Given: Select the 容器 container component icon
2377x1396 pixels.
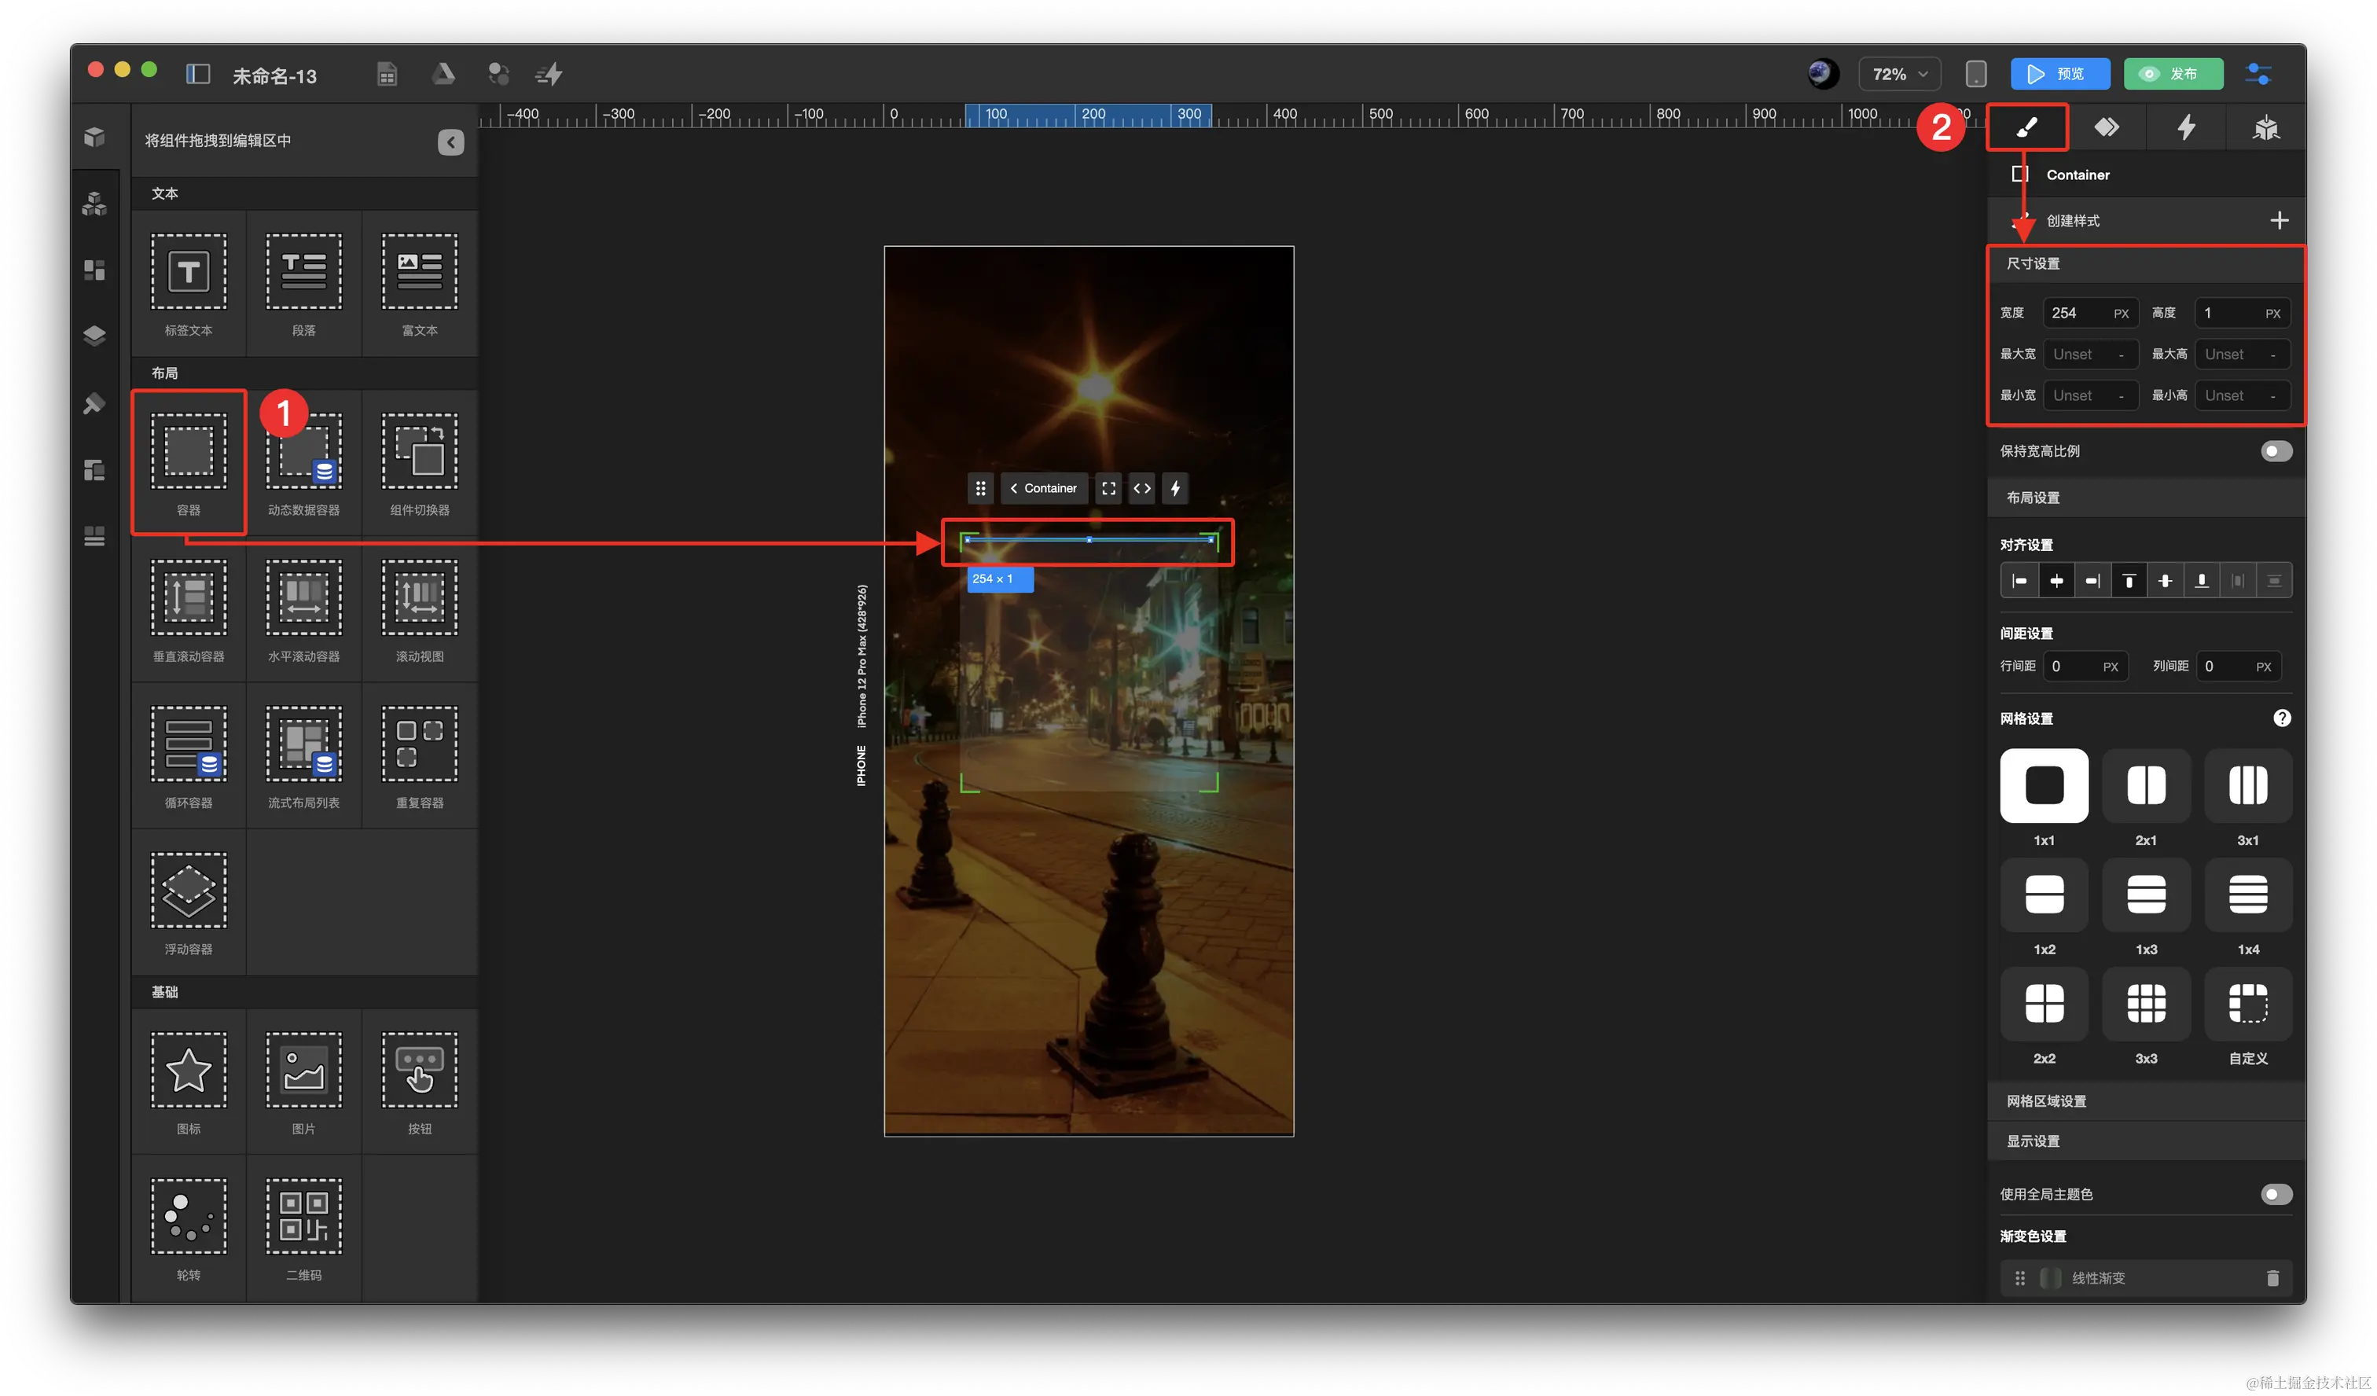Looking at the screenshot, I should tap(189, 452).
